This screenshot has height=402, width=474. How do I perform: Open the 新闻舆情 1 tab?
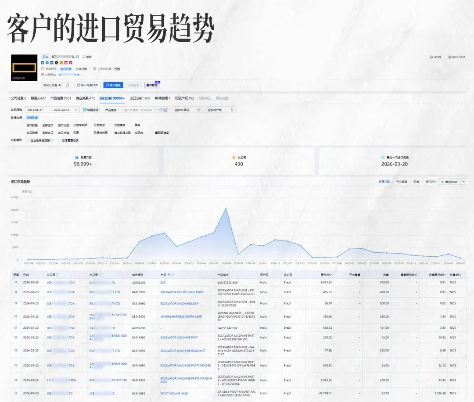pyautogui.click(x=163, y=98)
